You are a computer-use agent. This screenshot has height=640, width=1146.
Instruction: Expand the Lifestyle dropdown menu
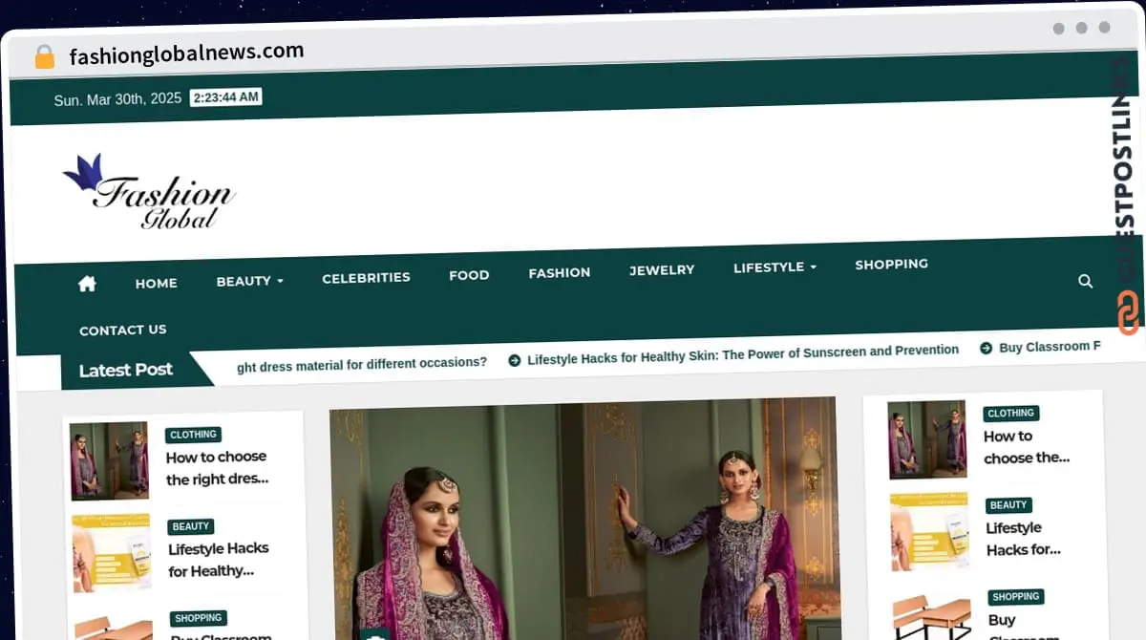click(x=775, y=268)
